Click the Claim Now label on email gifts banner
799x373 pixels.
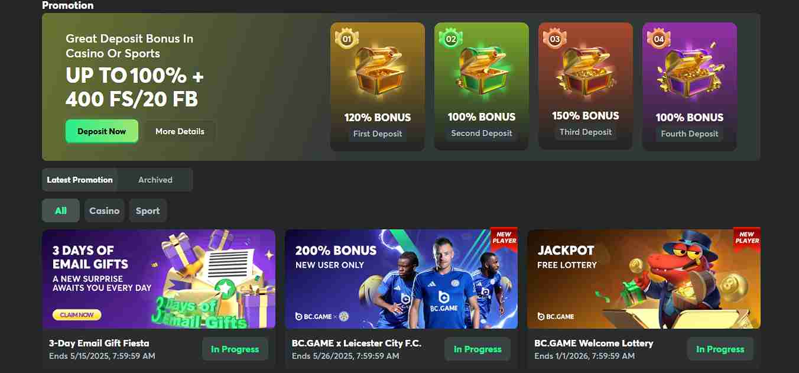coord(77,315)
